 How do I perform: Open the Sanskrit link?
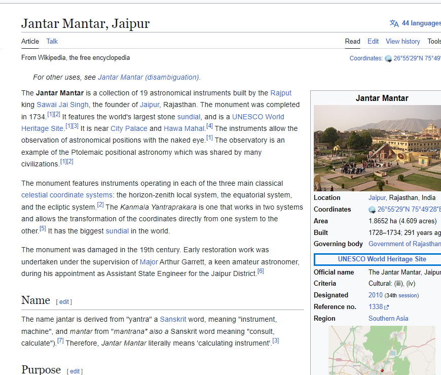(173, 320)
